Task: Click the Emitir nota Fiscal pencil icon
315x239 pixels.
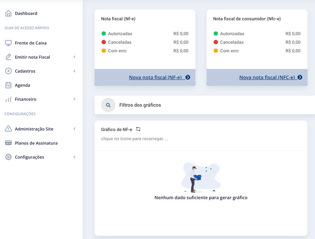Action: pos(8,57)
